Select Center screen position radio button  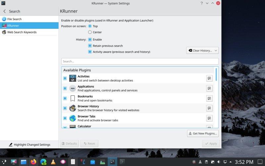click(x=90, y=32)
